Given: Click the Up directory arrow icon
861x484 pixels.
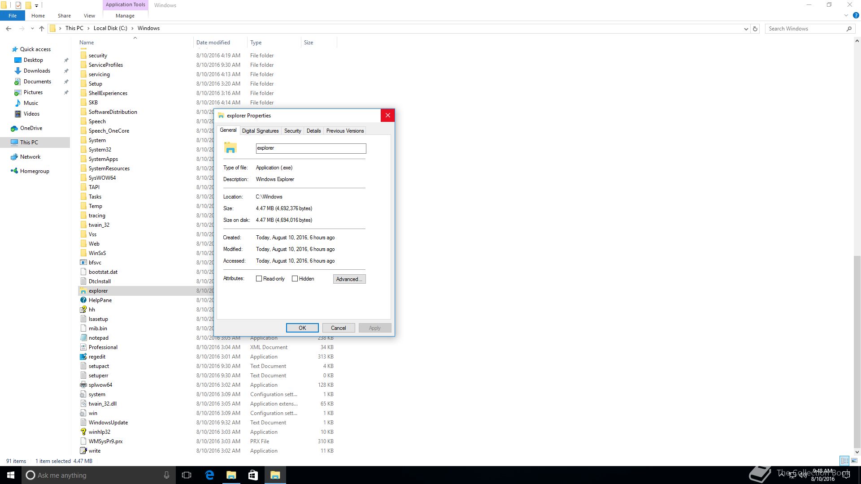Looking at the screenshot, I should tap(42, 28).
